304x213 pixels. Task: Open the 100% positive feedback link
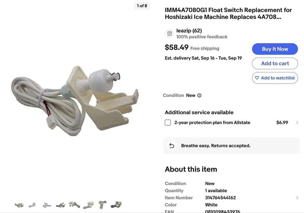click(202, 37)
